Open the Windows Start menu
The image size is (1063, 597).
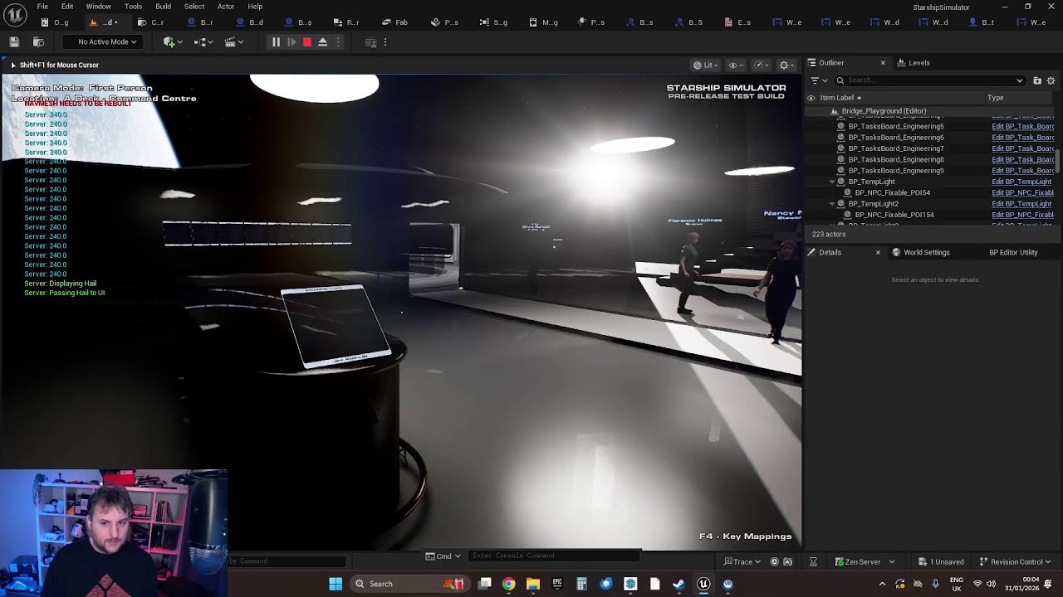(336, 584)
